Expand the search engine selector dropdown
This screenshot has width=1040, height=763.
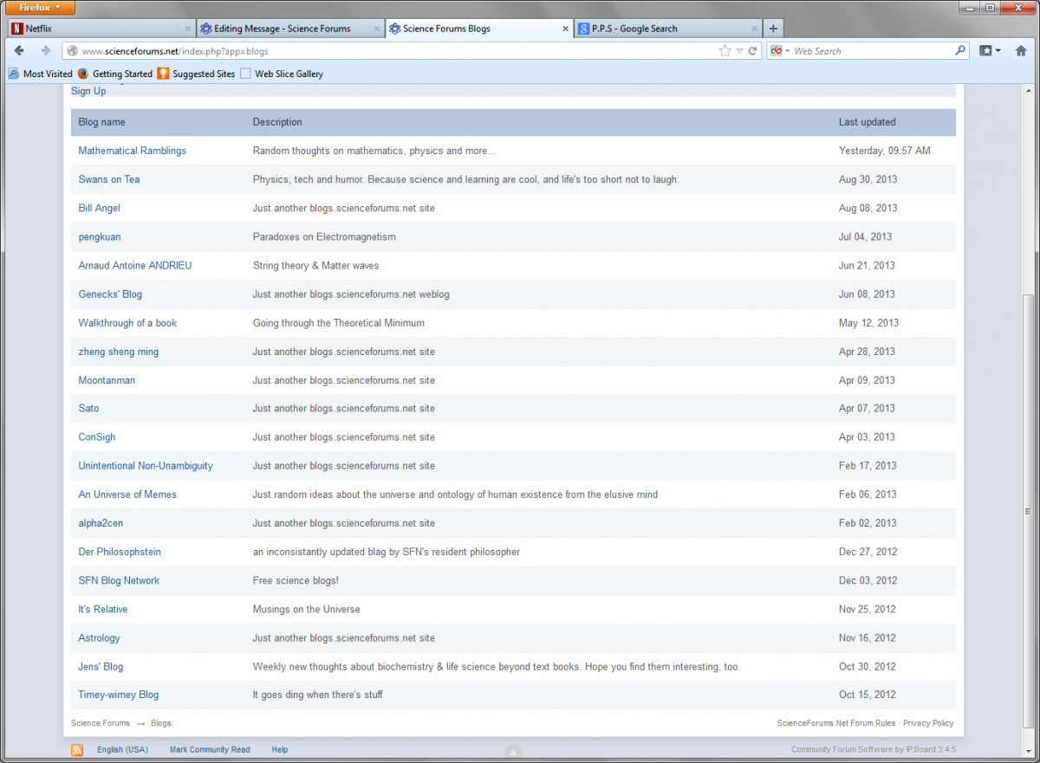point(780,51)
